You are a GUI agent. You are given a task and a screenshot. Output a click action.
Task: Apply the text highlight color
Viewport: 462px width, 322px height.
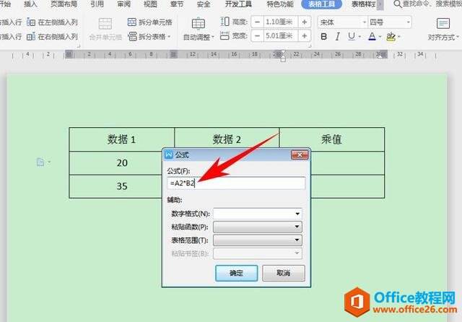click(x=391, y=37)
